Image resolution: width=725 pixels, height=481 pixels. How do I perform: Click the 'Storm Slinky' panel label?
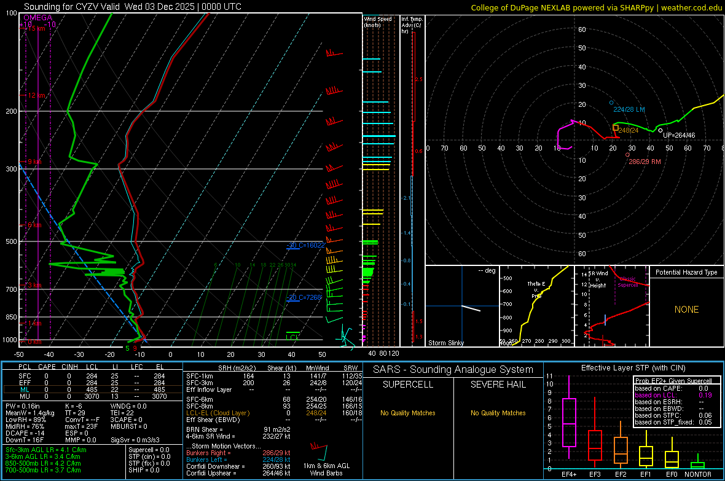coord(445,343)
